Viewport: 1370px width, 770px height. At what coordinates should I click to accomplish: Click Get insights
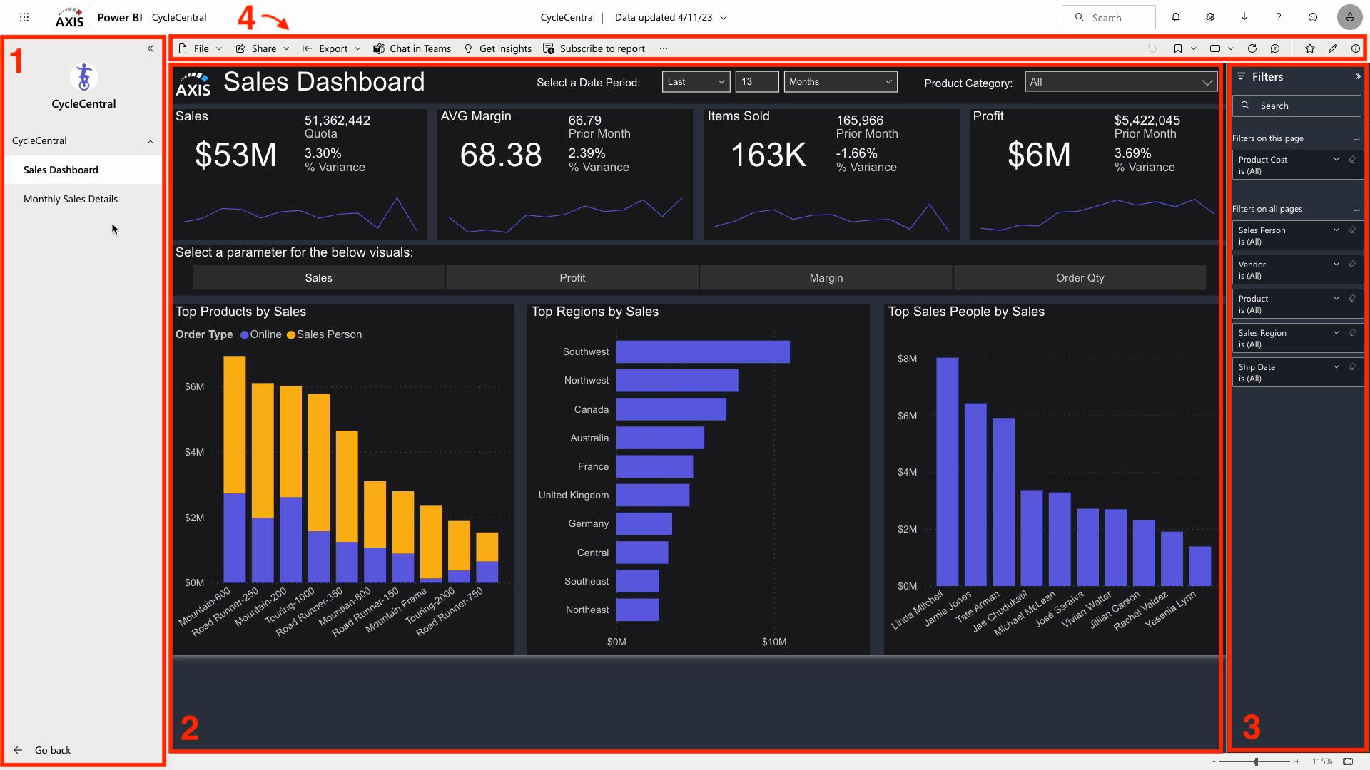pyautogui.click(x=498, y=48)
